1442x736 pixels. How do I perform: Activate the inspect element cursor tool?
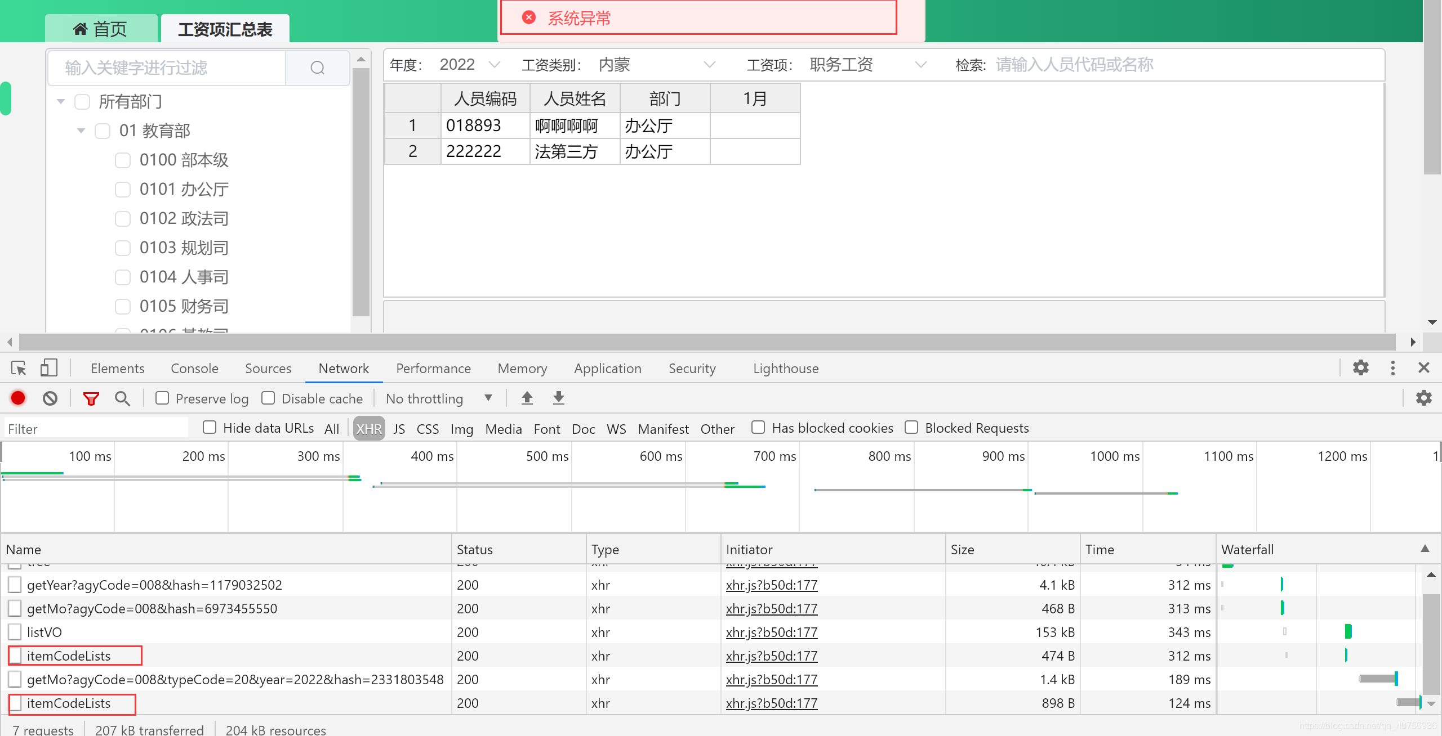[x=18, y=367]
